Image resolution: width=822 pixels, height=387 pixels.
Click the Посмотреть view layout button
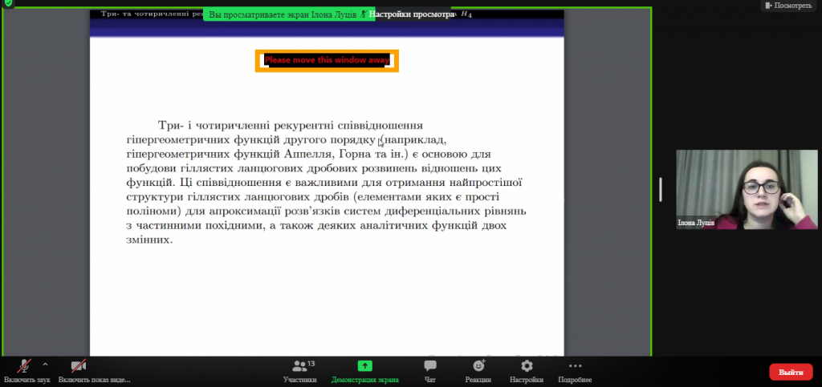[x=791, y=6]
